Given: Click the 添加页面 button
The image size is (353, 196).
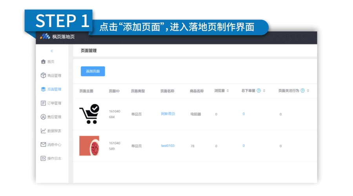Looking at the screenshot, I should [x=93, y=71].
